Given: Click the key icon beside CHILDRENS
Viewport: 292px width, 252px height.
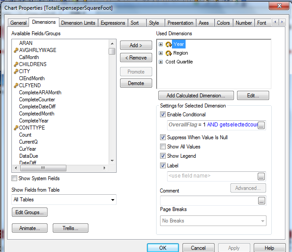Looking at the screenshot, I should [16, 64].
